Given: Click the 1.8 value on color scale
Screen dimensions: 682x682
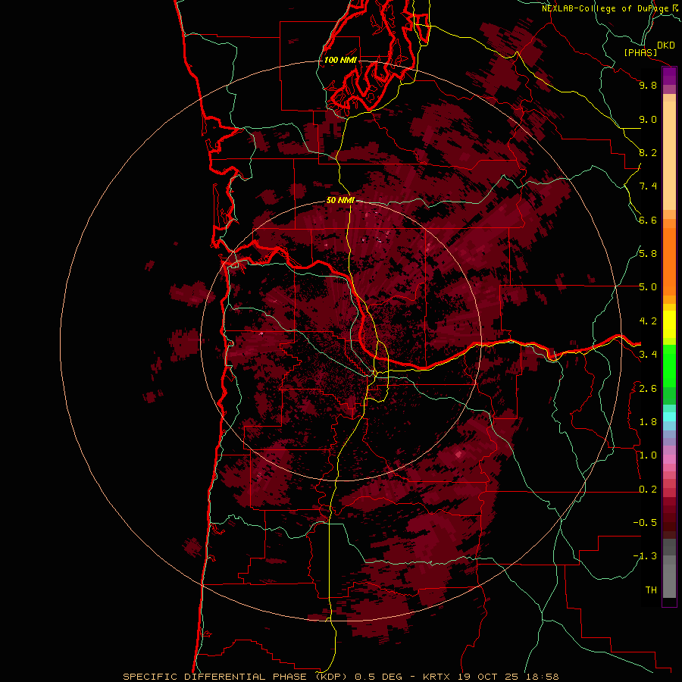Looking at the screenshot, I should [x=648, y=422].
